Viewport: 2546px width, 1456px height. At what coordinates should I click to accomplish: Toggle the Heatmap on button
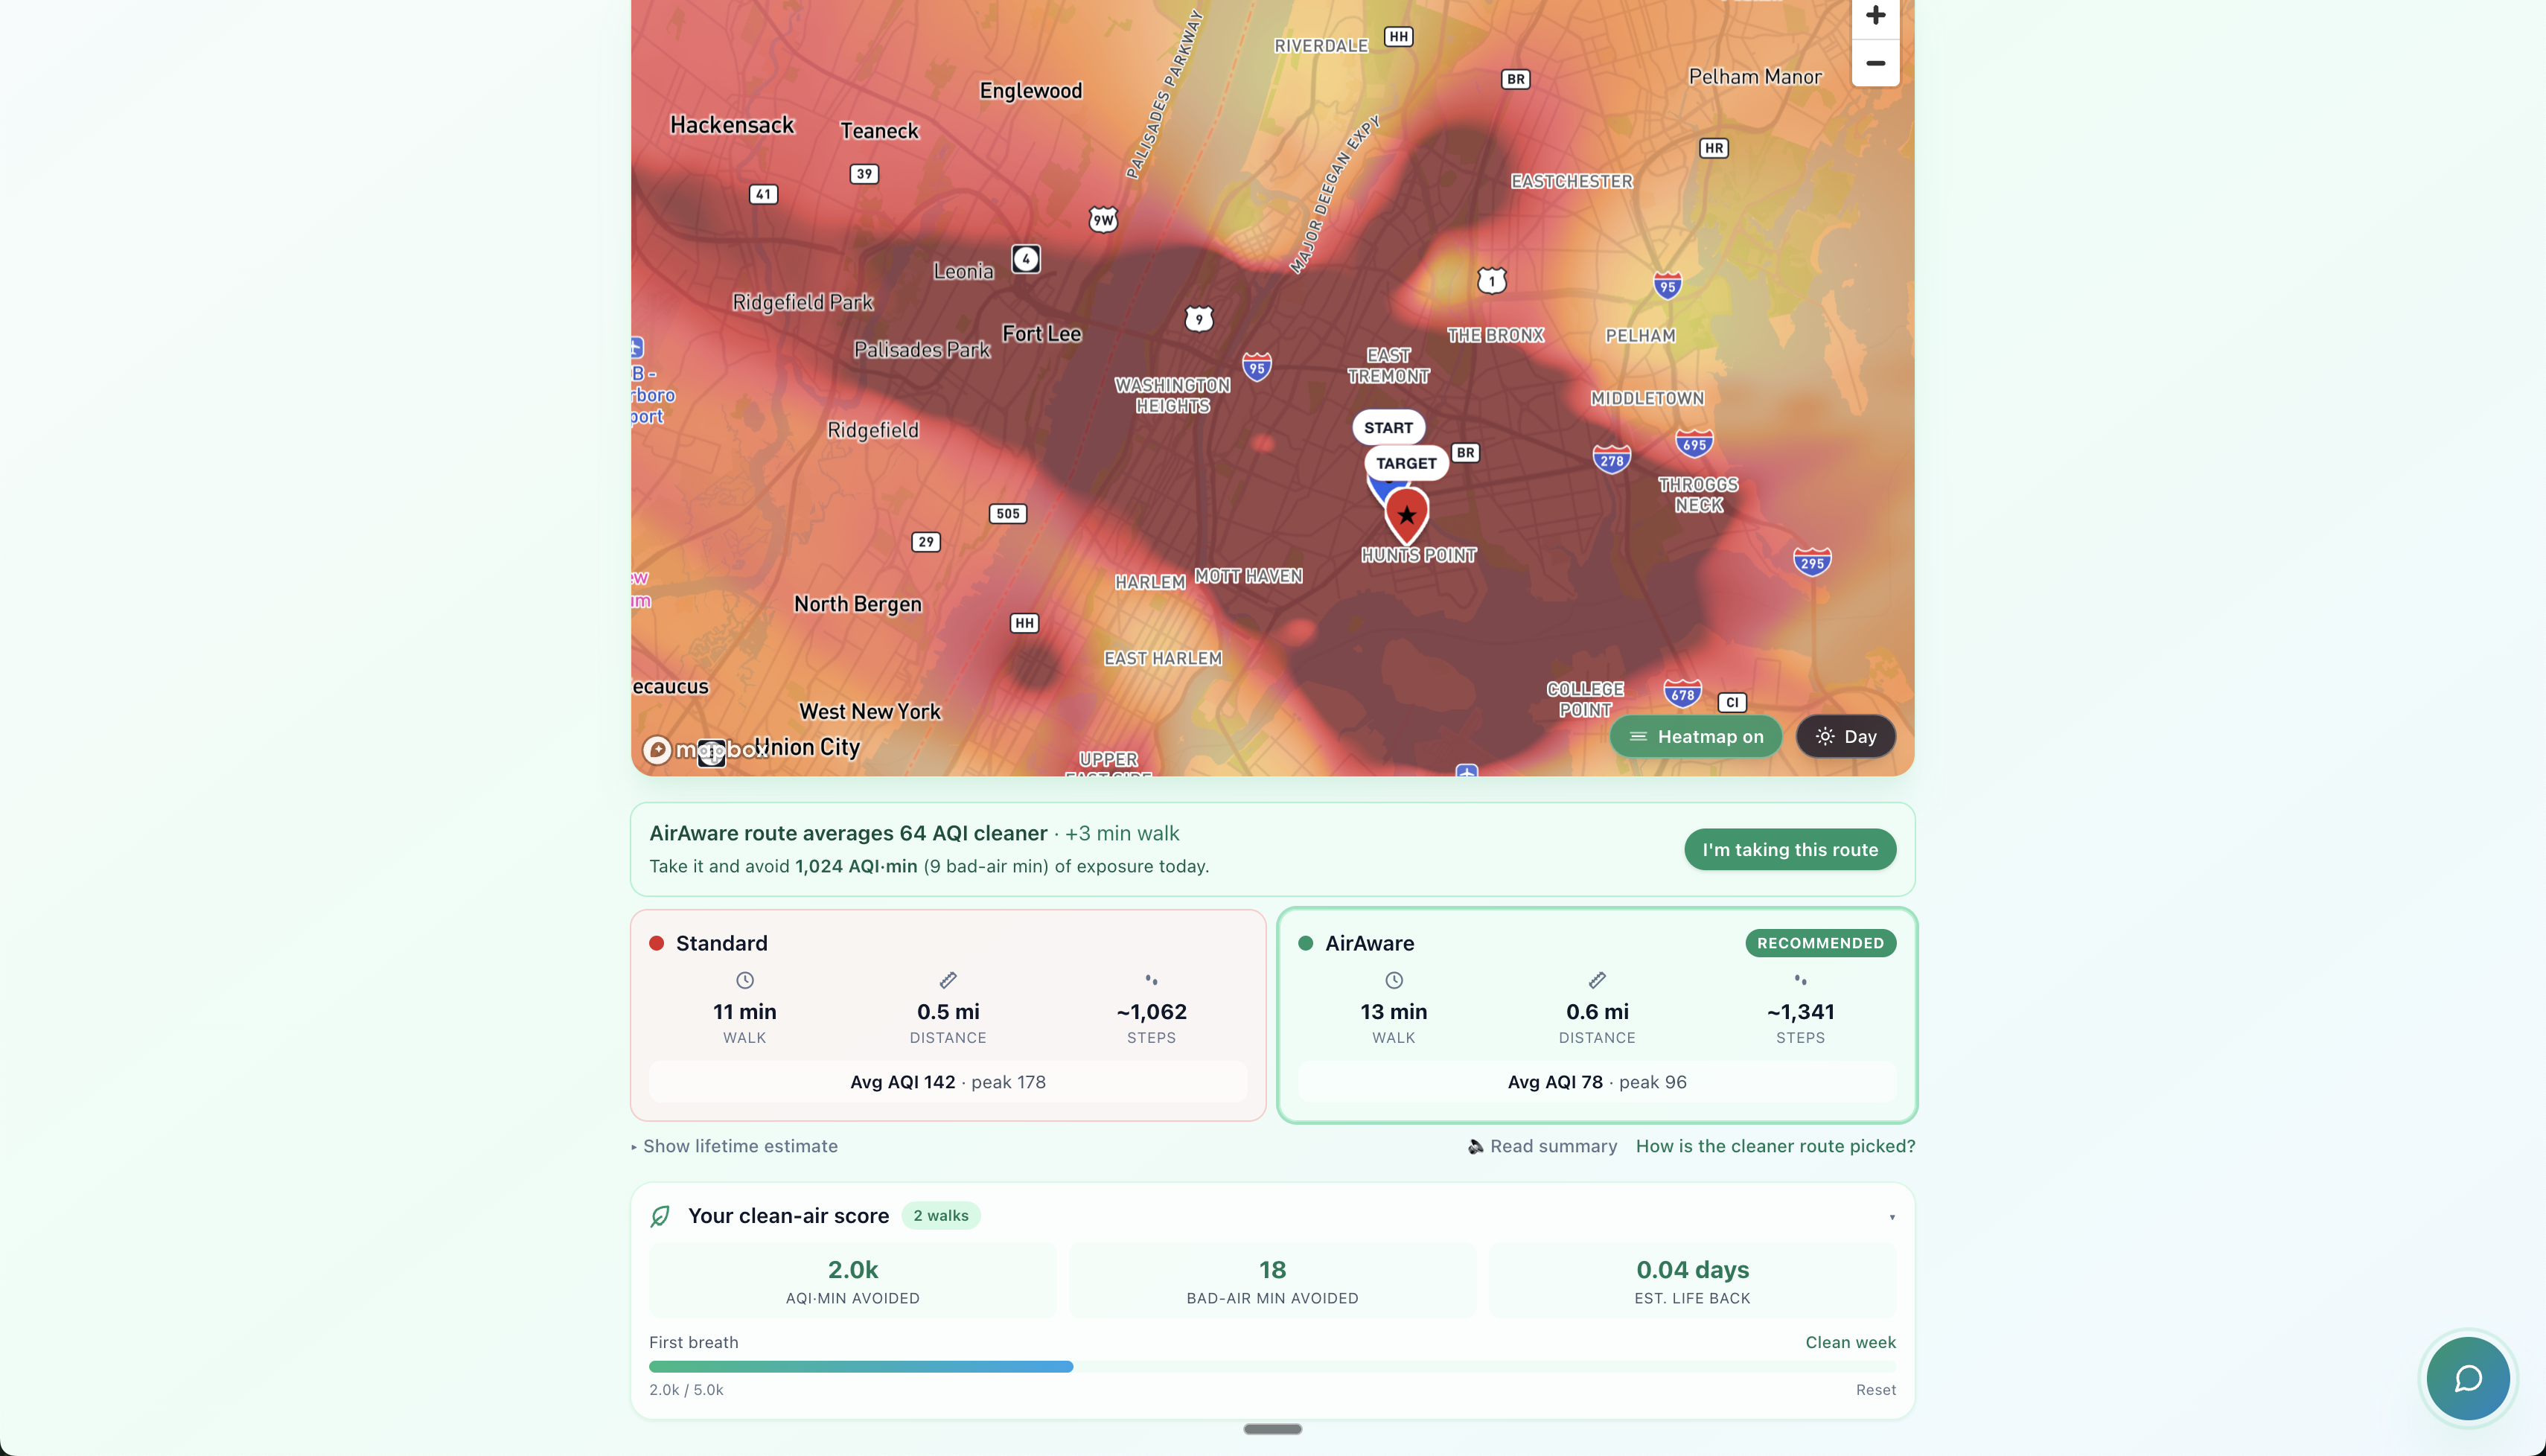tap(1695, 736)
